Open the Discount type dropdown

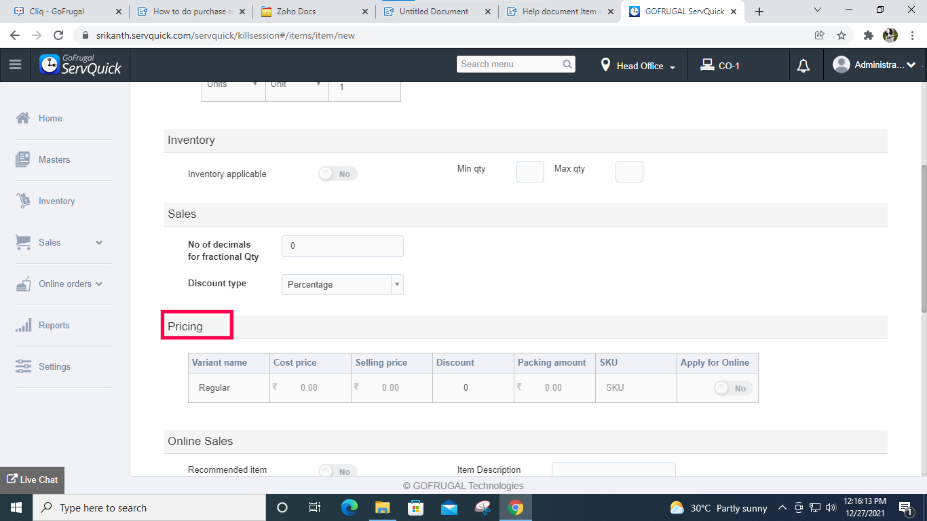point(343,284)
